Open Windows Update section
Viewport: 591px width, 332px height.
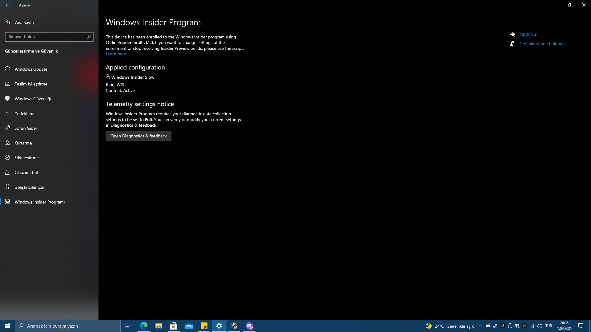pyautogui.click(x=31, y=69)
